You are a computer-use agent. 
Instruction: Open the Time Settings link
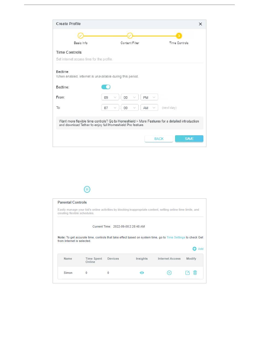pos(176,238)
